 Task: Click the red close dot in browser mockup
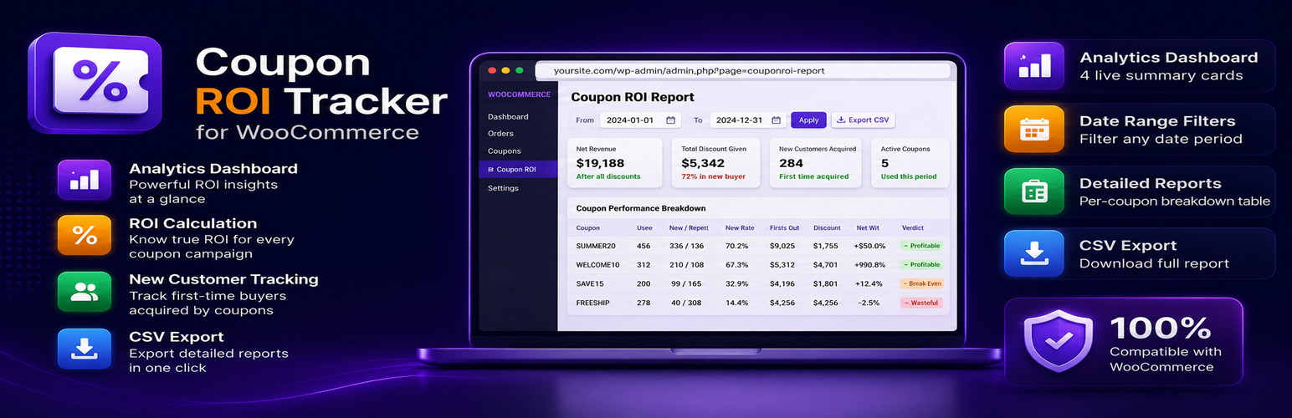[x=492, y=71]
